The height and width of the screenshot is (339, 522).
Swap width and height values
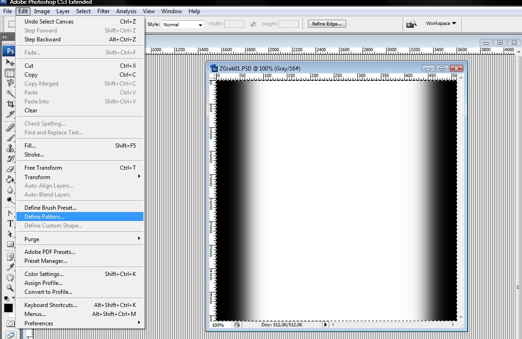click(x=253, y=24)
